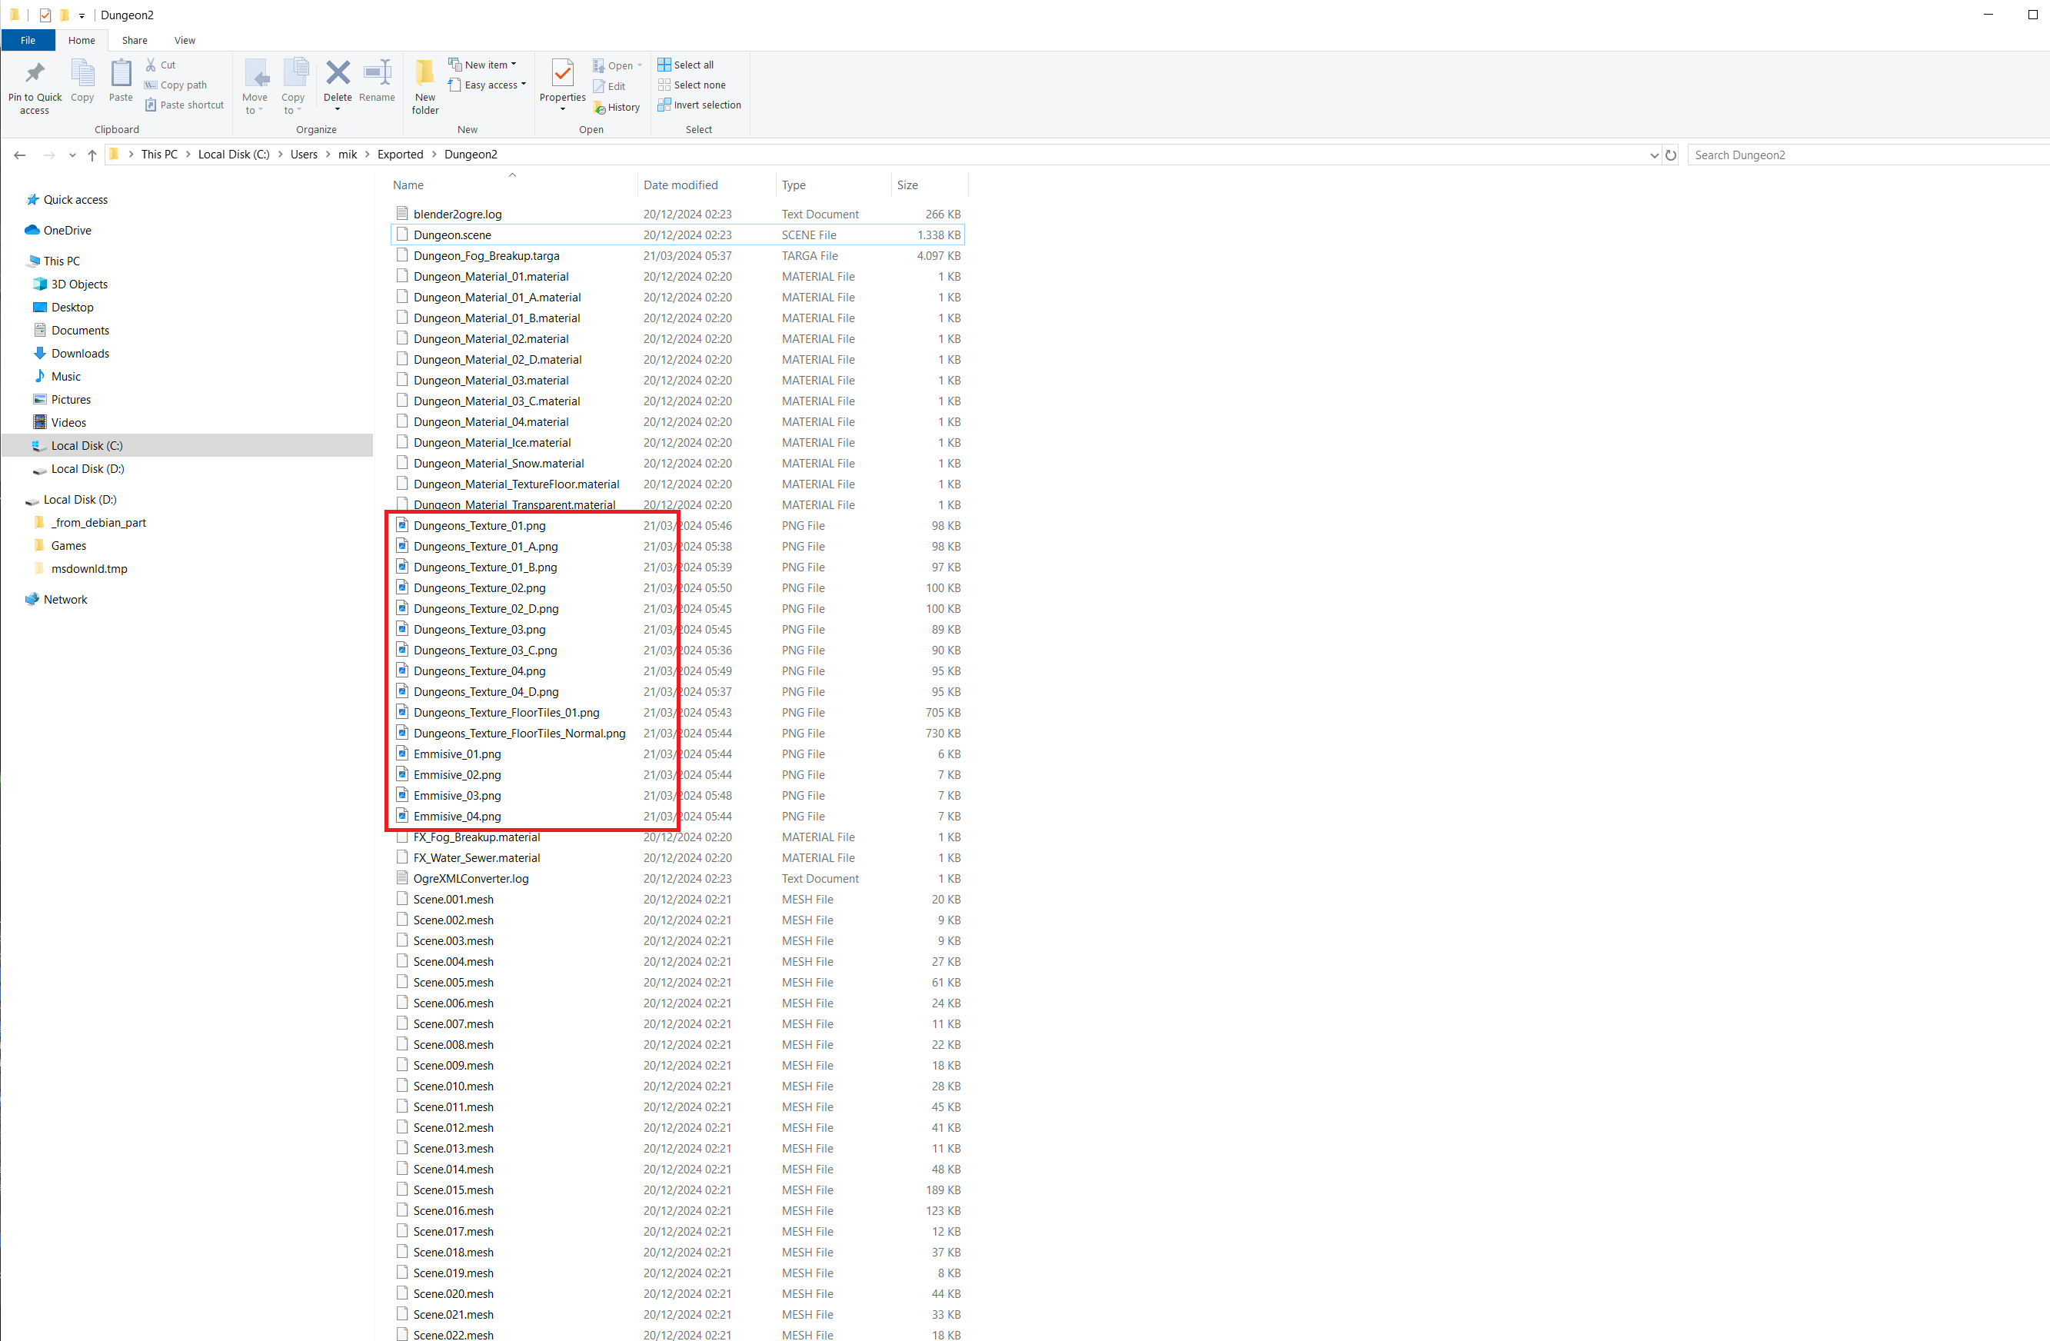Click the Delete X icon
The height and width of the screenshot is (1341, 2050).
[338, 73]
